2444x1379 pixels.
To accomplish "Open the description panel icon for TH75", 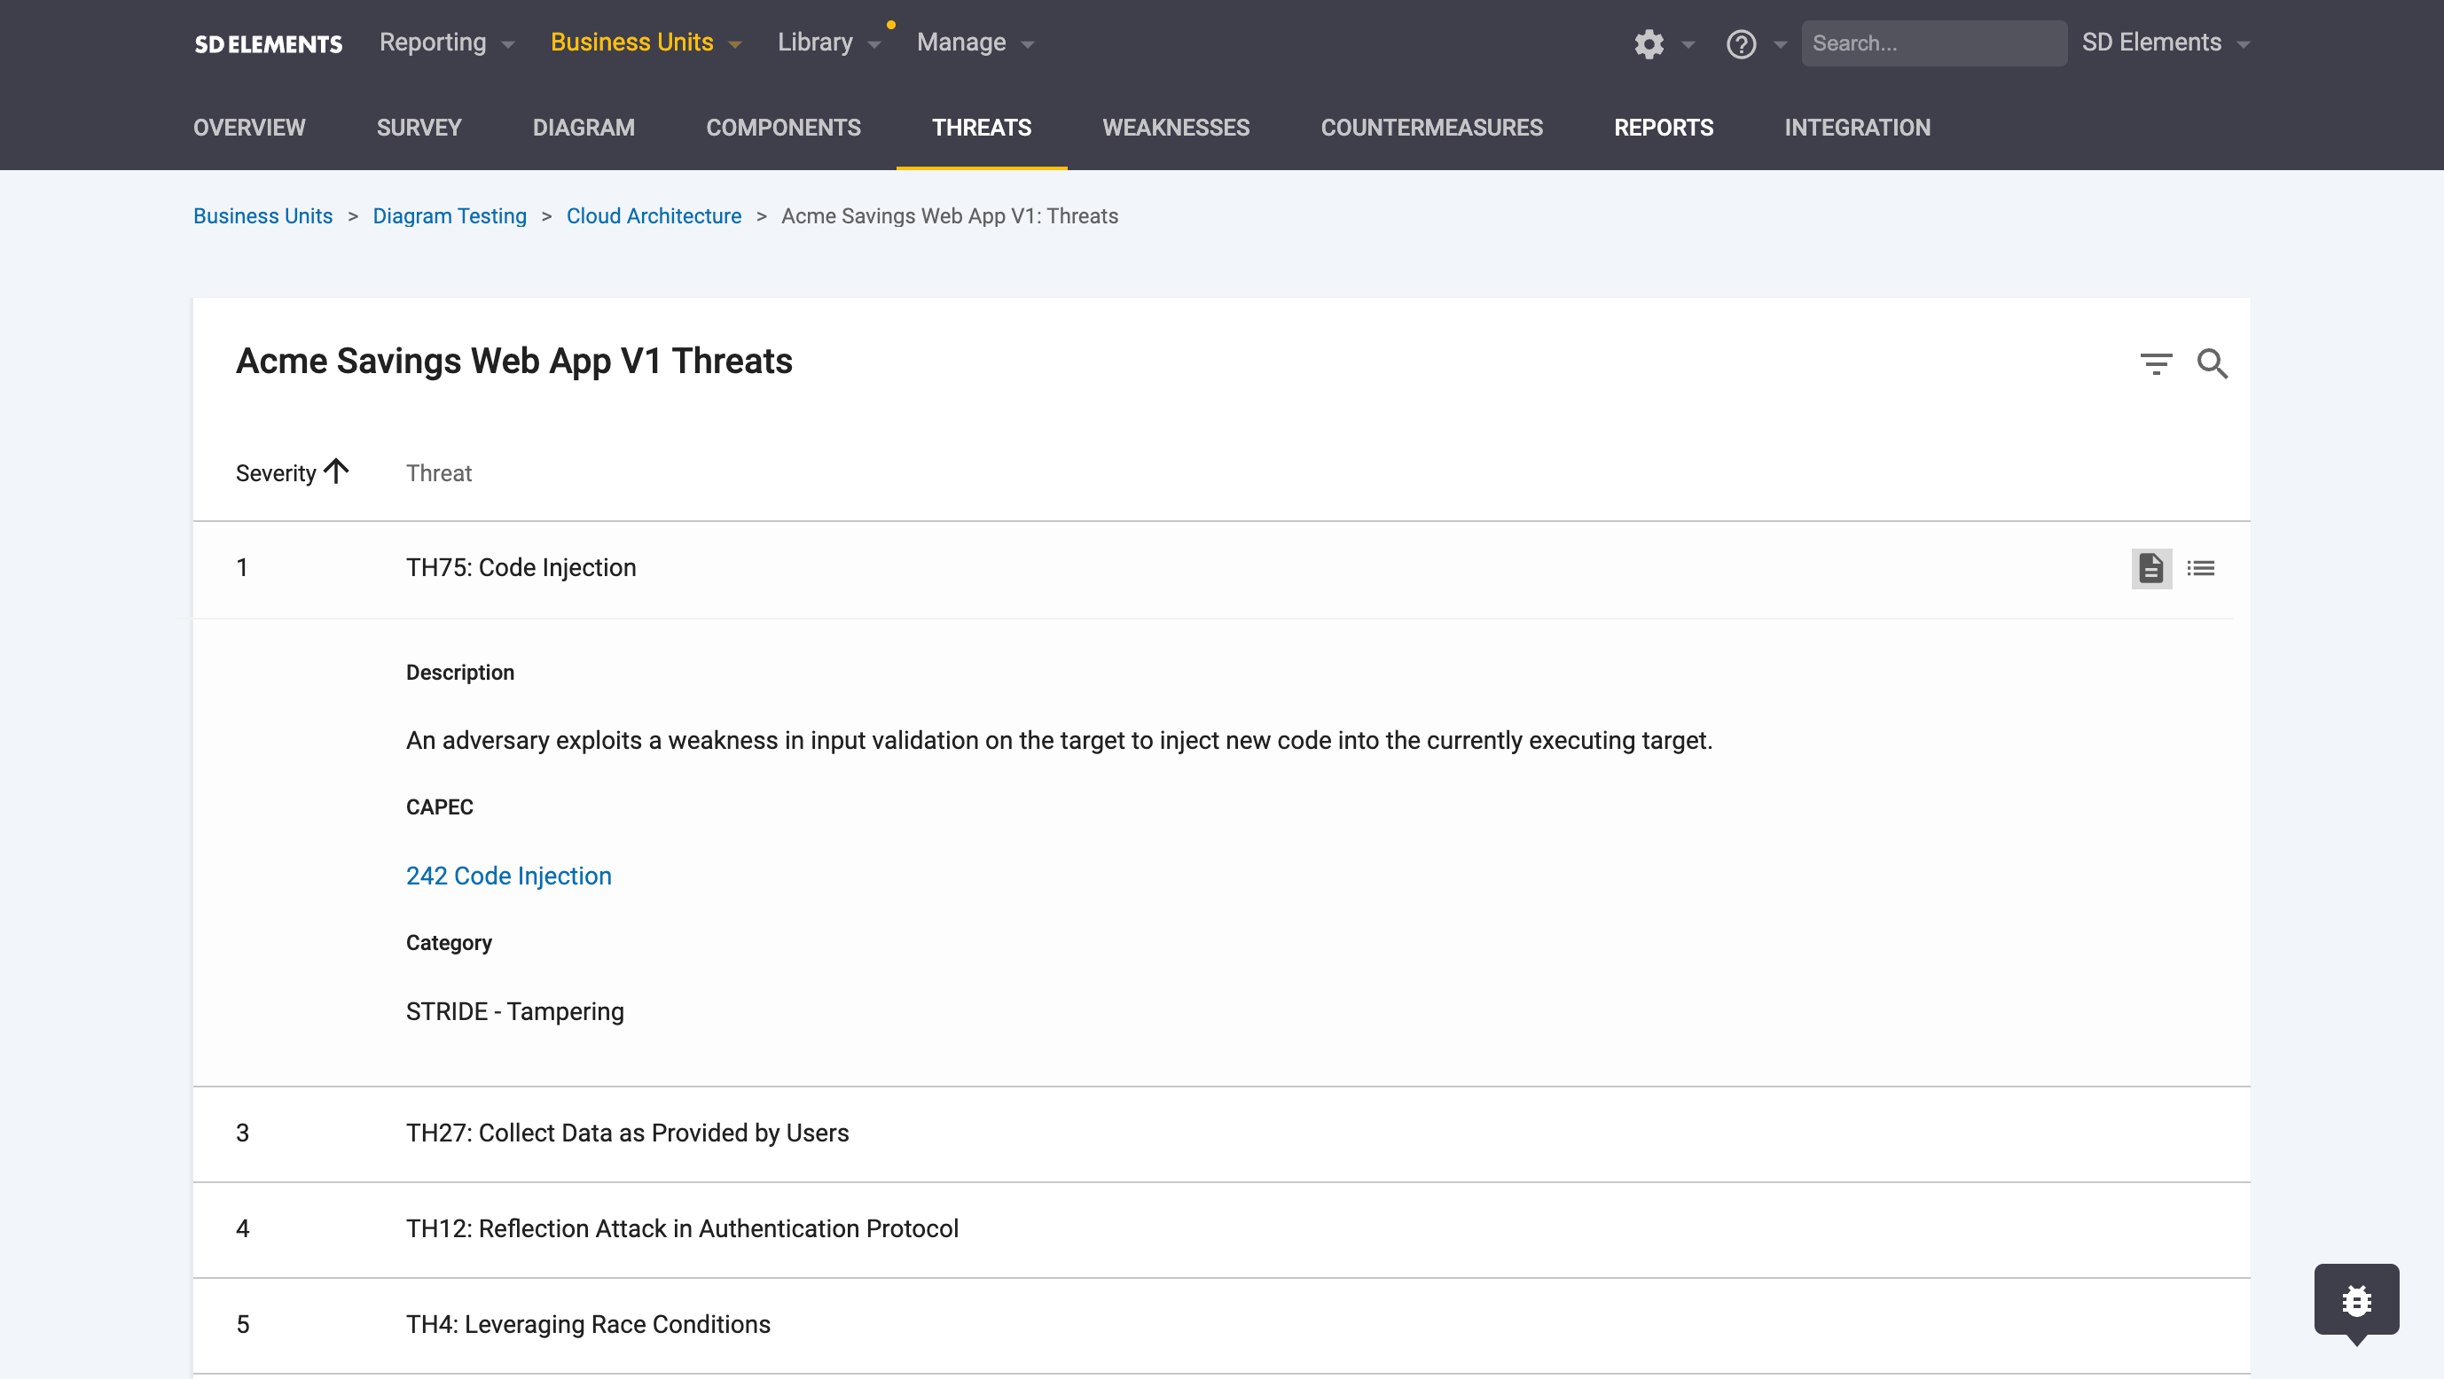I will pos(2150,568).
